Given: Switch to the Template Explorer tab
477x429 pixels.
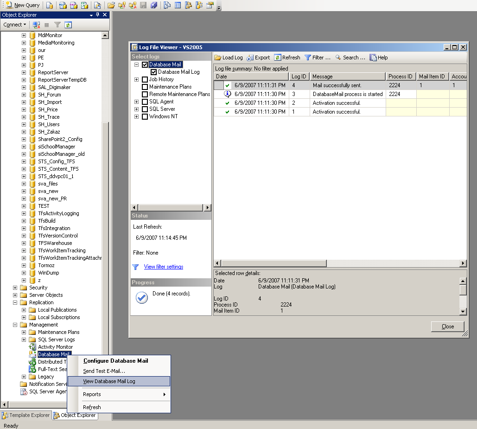Looking at the screenshot, I should 26,415.
